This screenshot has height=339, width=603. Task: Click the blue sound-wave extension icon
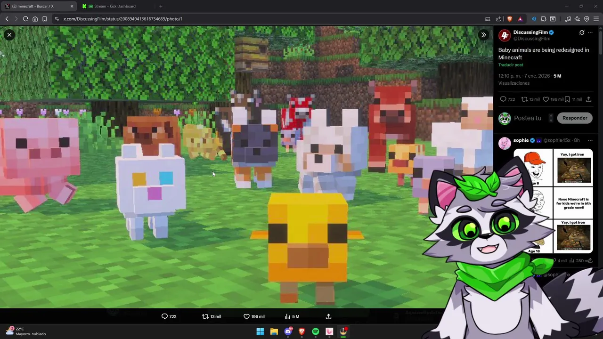pyautogui.click(x=534, y=19)
